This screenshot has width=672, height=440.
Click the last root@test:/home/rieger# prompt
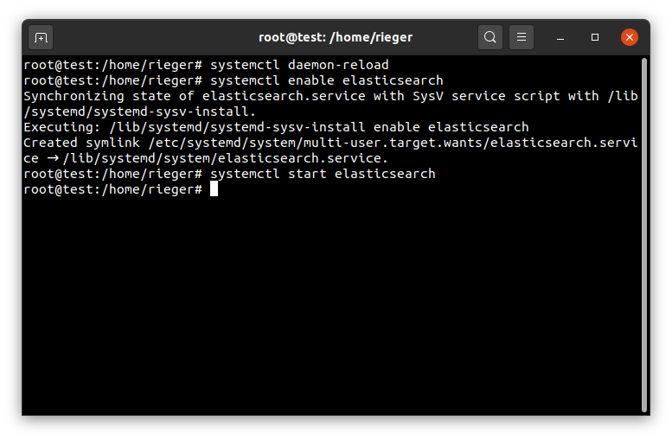112,189
